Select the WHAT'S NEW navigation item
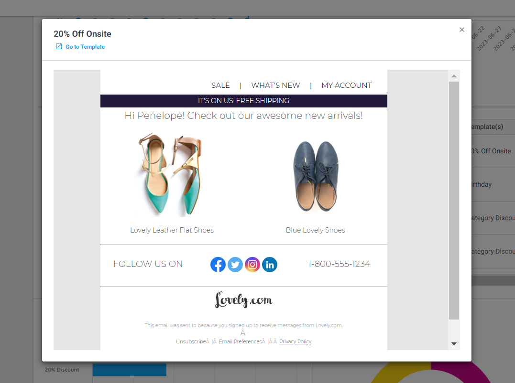Image resolution: width=515 pixels, height=383 pixels. [x=275, y=85]
